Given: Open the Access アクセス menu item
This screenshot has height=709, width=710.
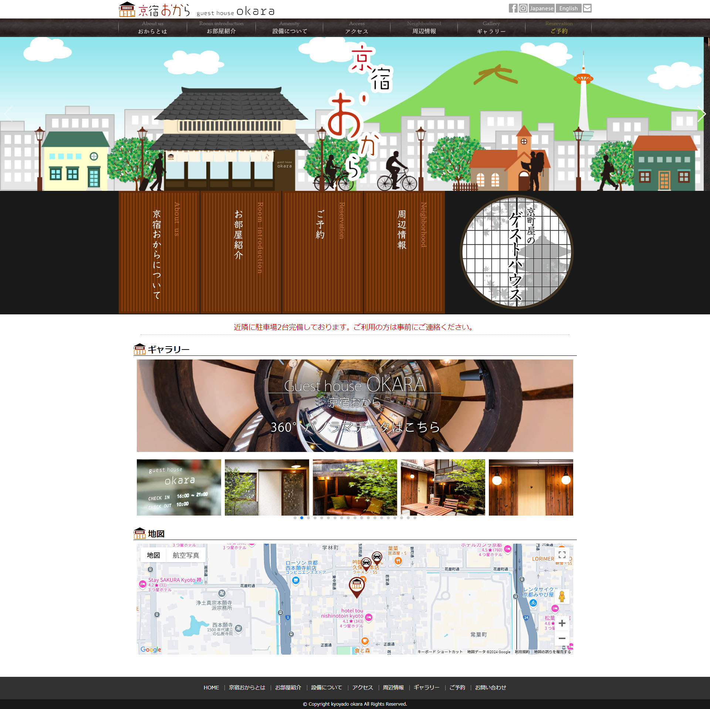Looking at the screenshot, I should (x=356, y=27).
